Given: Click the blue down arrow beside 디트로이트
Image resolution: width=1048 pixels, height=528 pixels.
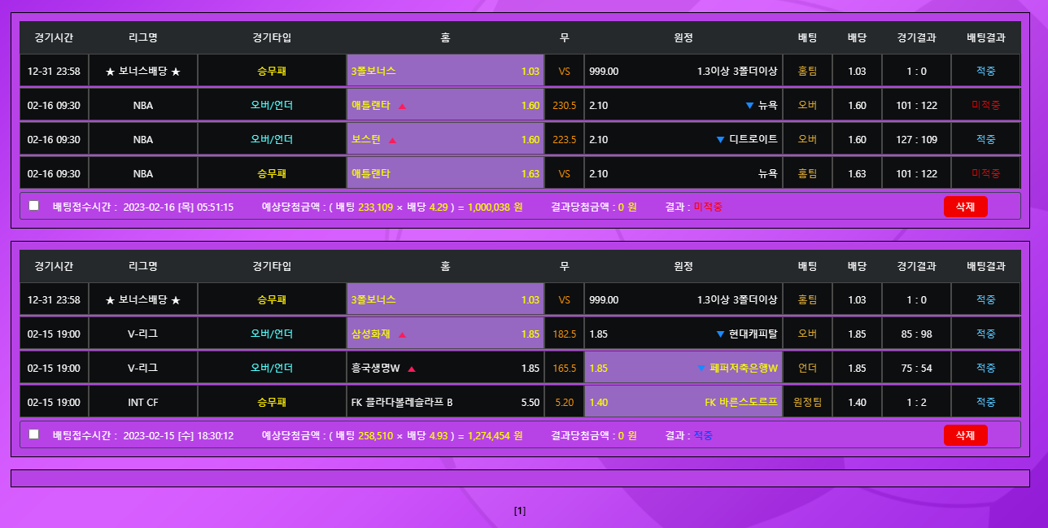Looking at the screenshot, I should coord(720,140).
